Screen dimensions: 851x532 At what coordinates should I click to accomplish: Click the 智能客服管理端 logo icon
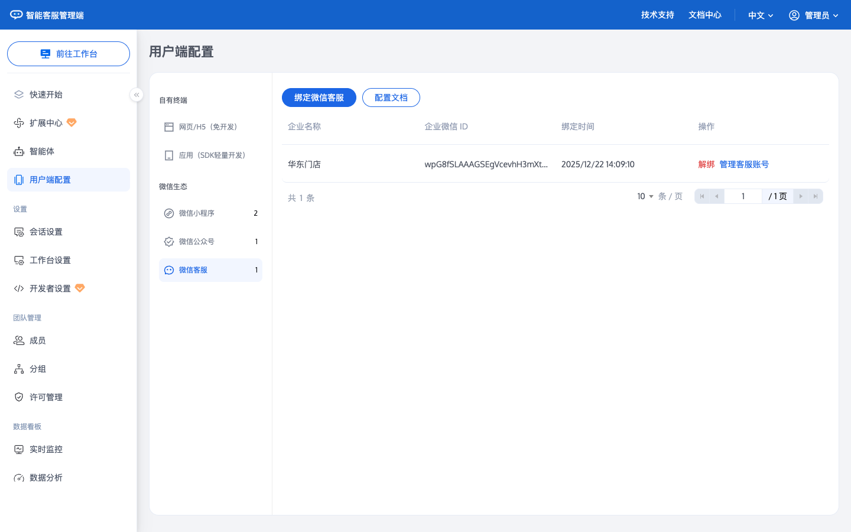click(17, 15)
